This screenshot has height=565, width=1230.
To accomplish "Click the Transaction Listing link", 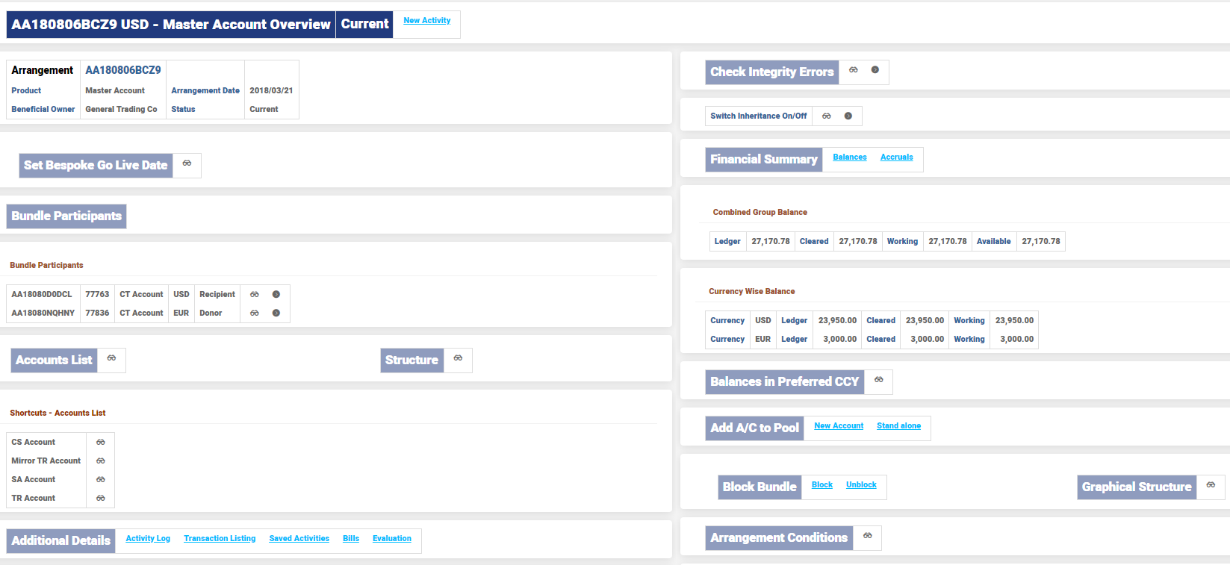I will click(220, 539).
